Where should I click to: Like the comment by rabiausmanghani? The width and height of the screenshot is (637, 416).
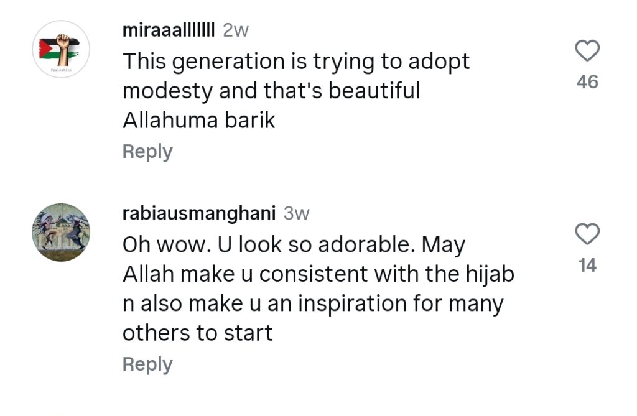coord(587,235)
